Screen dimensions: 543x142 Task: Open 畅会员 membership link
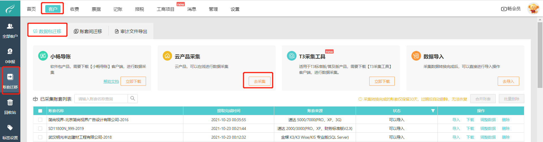click(511, 9)
